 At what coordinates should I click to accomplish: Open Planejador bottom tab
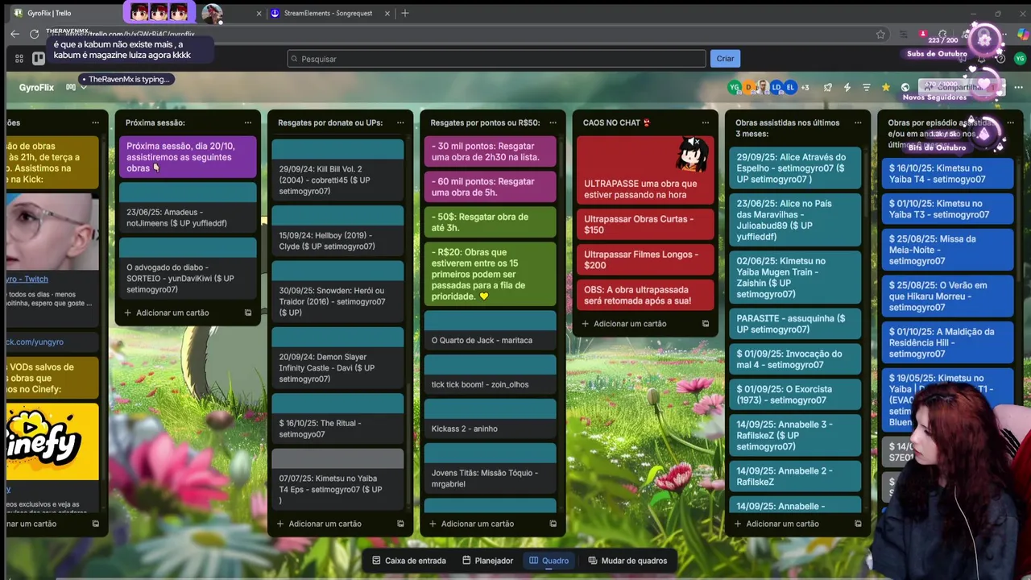click(488, 561)
